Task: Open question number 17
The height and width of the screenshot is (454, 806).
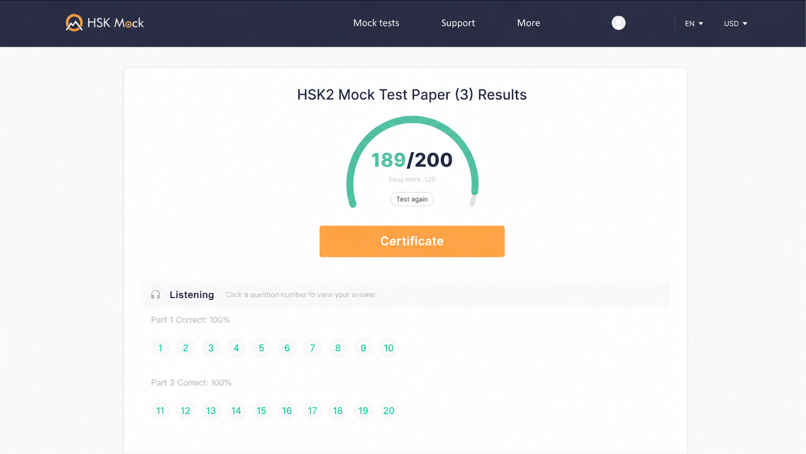Action: coord(312,411)
